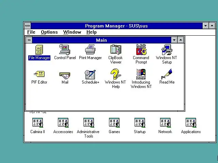Select the Schedule+ icon
The height and width of the screenshot is (163, 218).
(90, 75)
